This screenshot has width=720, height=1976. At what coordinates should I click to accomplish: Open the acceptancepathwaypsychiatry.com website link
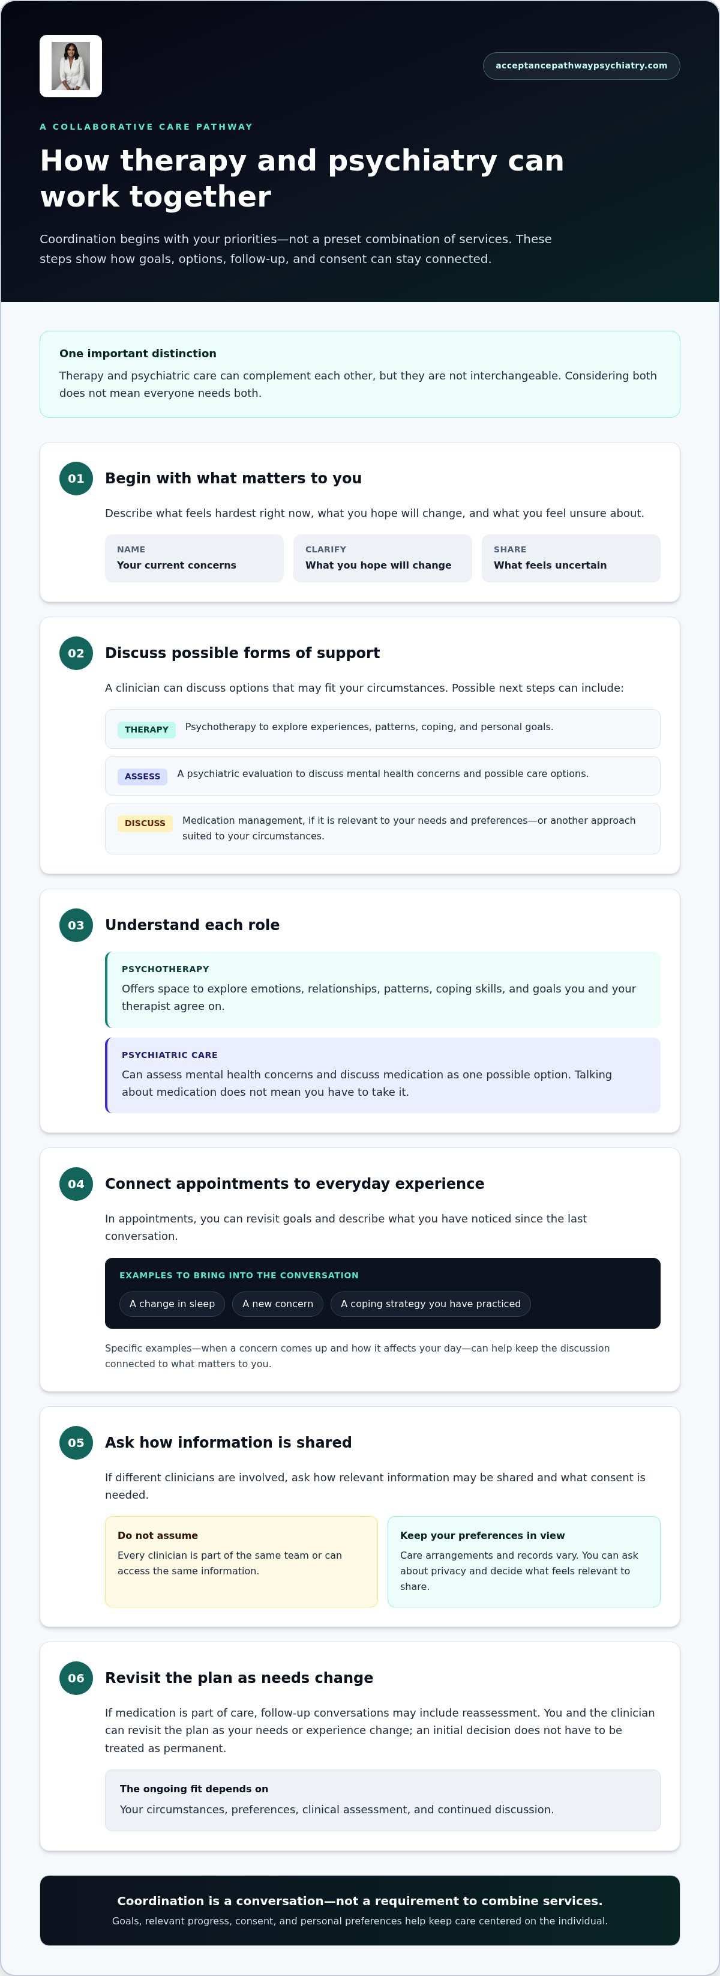coord(581,66)
